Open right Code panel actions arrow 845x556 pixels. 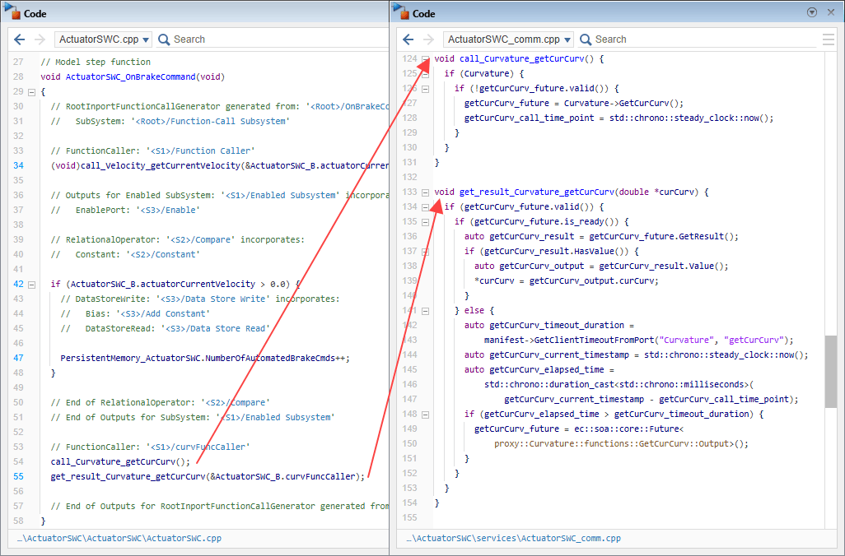click(812, 12)
